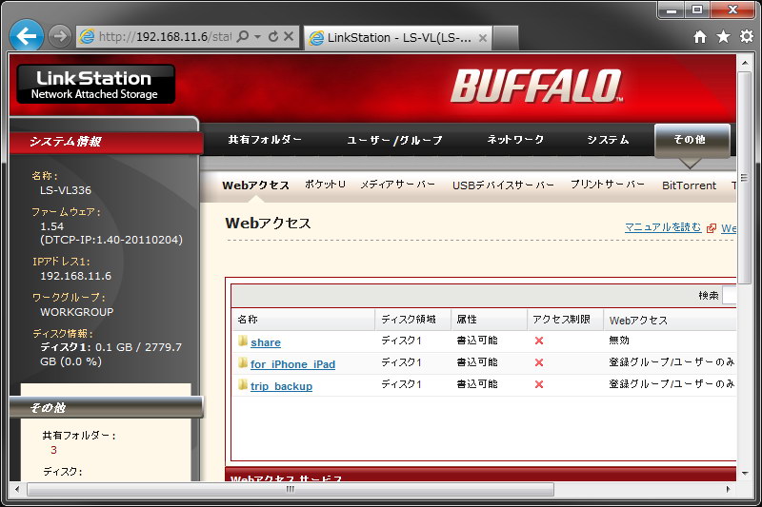
Task: Select the BitTorrent sub-tab
Action: (689, 185)
